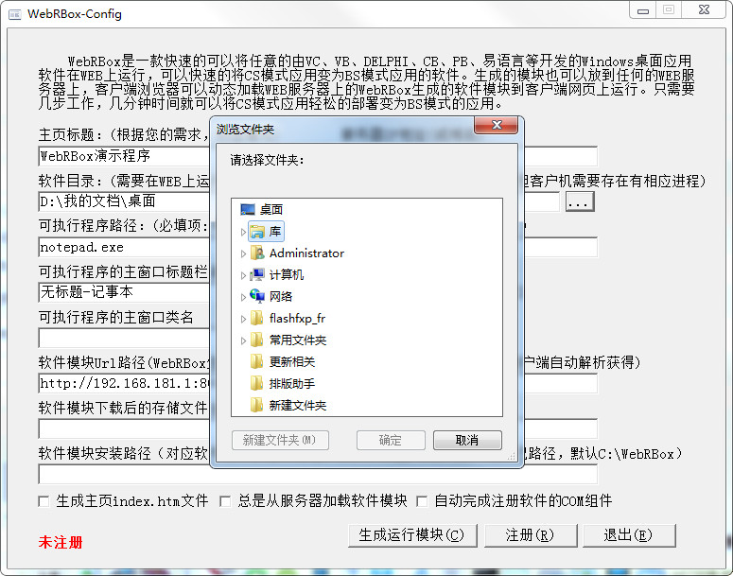Click the 主页标题 field containing WebRBox演示程序

(124, 156)
